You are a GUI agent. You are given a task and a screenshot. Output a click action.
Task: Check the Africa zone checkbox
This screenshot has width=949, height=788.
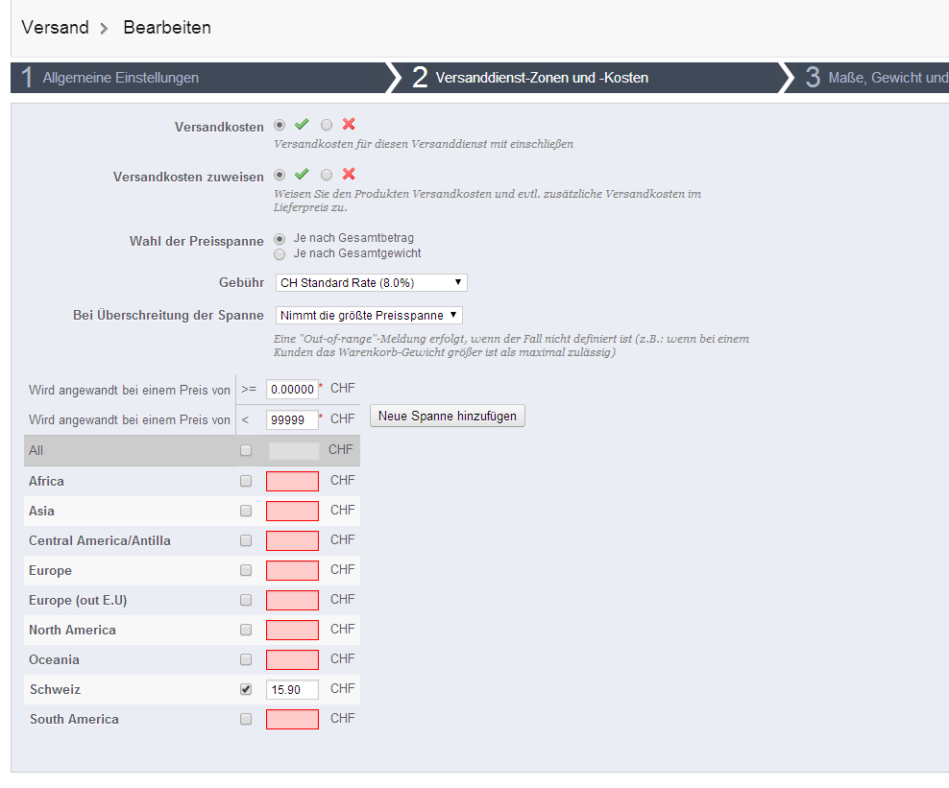246,482
